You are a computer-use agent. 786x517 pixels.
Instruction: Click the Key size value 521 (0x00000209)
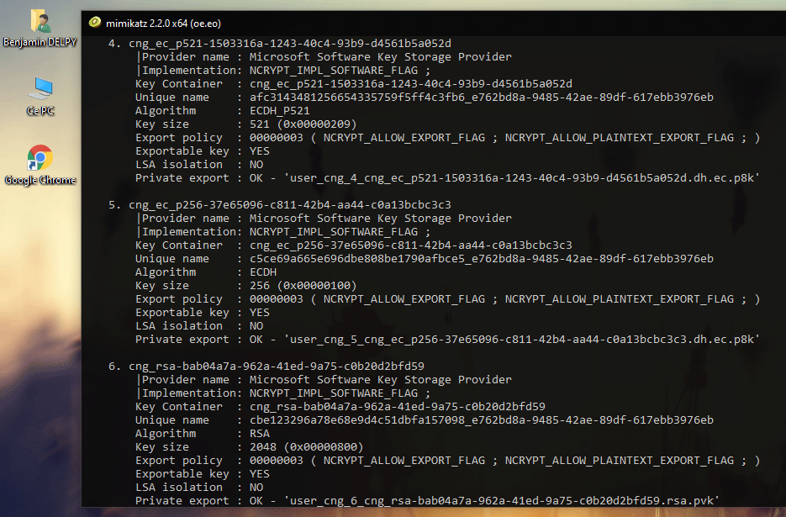click(x=303, y=124)
